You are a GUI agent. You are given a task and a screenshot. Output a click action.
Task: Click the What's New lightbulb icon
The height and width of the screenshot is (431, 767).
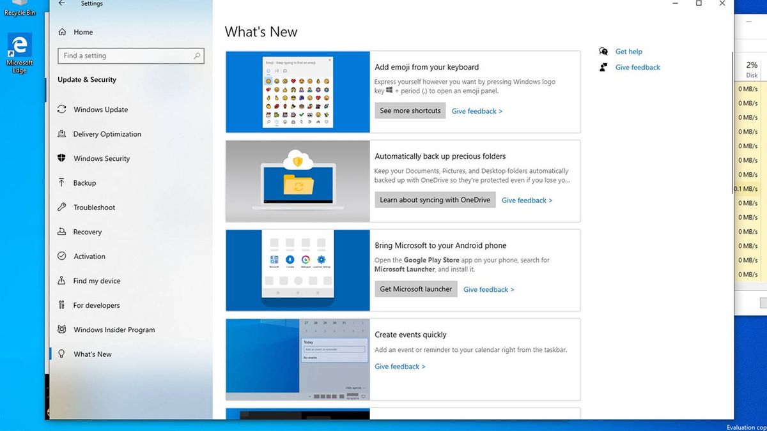62,354
